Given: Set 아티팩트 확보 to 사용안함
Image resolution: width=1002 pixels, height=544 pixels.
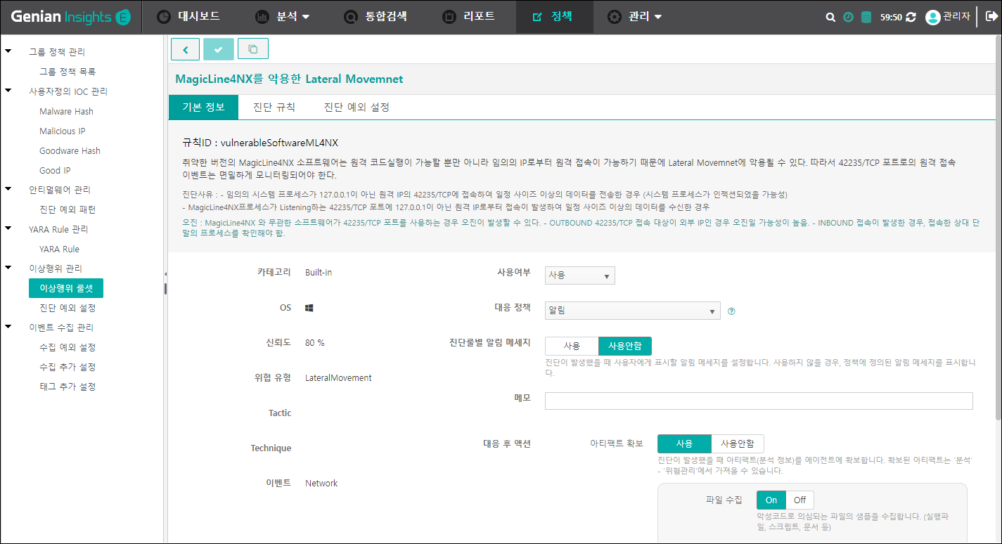Looking at the screenshot, I should (x=737, y=443).
